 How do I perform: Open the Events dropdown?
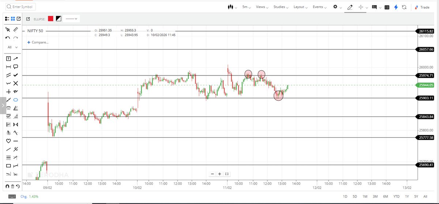pos(320,7)
